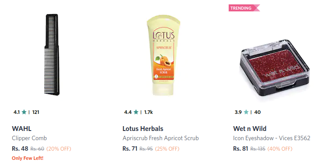The height and width of the screenshot is (166, 324).
Task: Click the Clipper Comb product title
Action: (29, 138)
